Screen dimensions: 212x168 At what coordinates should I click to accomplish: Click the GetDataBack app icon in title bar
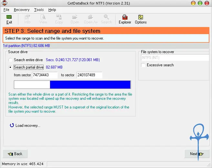(x=5, y=3)
